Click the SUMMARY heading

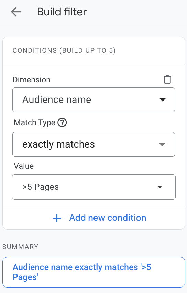[20, 247]
